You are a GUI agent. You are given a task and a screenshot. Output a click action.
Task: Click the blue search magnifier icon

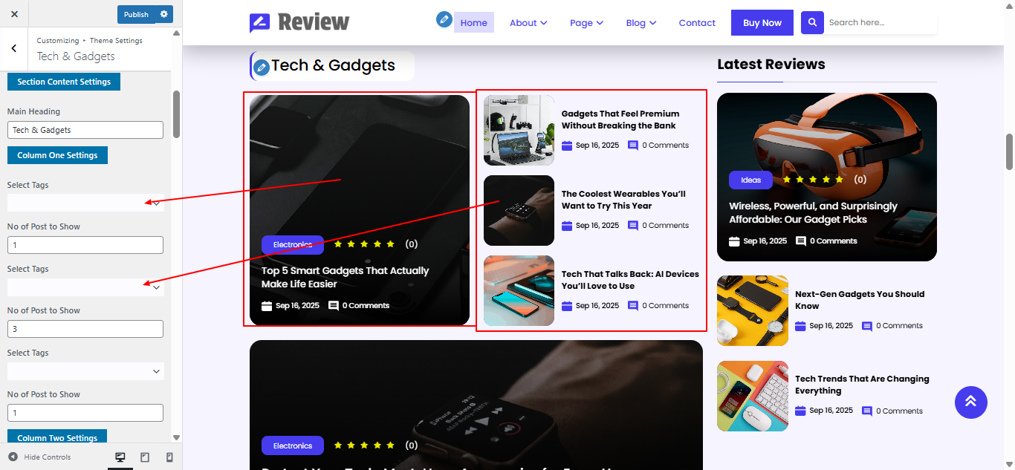click(812, 22)
